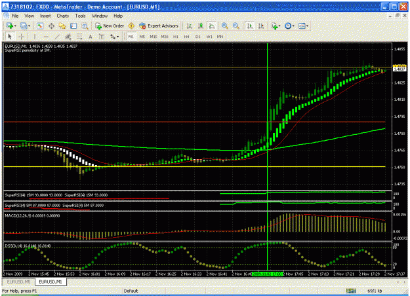Open the Window menu
Image resolution: width=410 pixels, height=296 pixels.
coord(100,16)
